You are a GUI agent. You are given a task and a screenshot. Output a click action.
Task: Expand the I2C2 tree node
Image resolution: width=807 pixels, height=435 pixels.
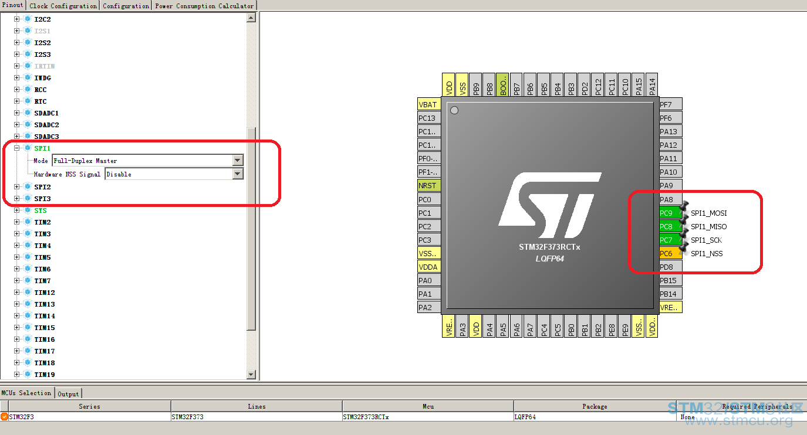[x=17, y=19]
